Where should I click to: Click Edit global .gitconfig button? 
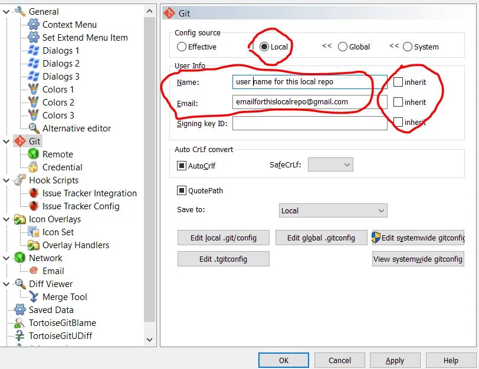[321, 238]
